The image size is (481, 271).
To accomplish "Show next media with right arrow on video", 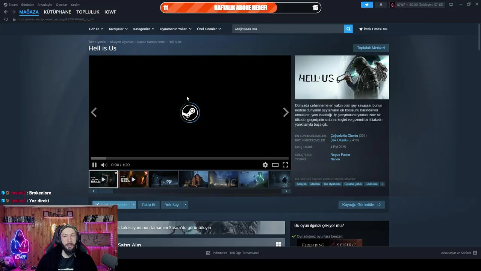I will [x=286, y=112].
